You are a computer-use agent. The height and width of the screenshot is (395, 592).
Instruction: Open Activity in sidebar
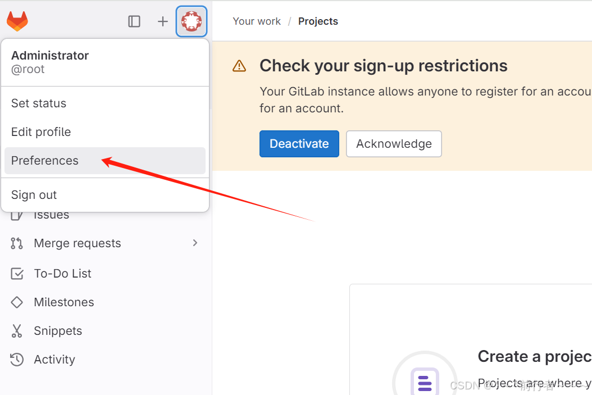coord(105,360)
